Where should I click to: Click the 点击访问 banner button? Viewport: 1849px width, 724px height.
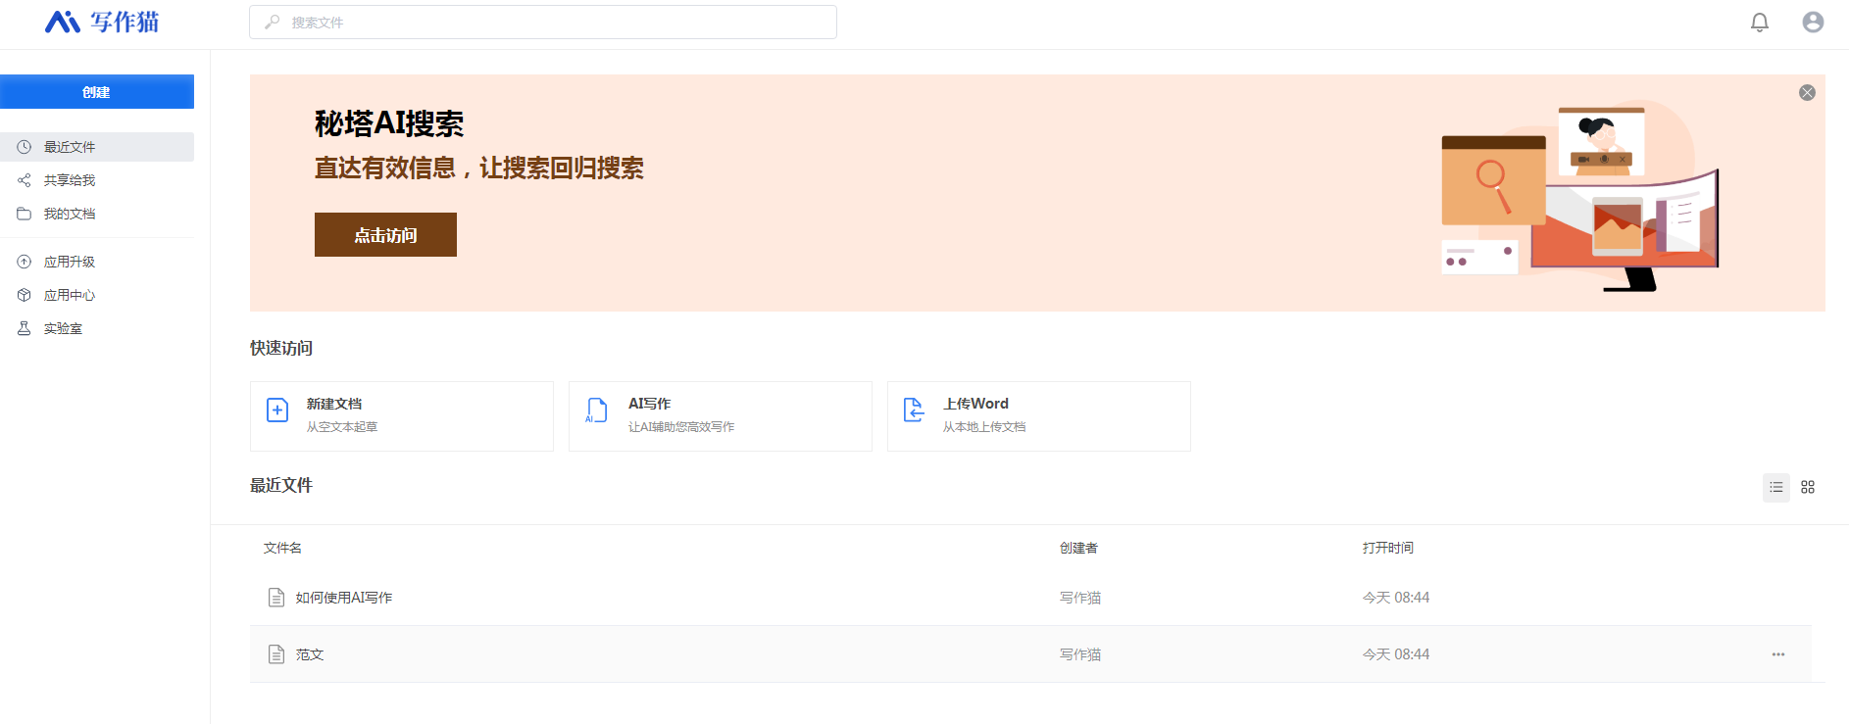[385, 235]
